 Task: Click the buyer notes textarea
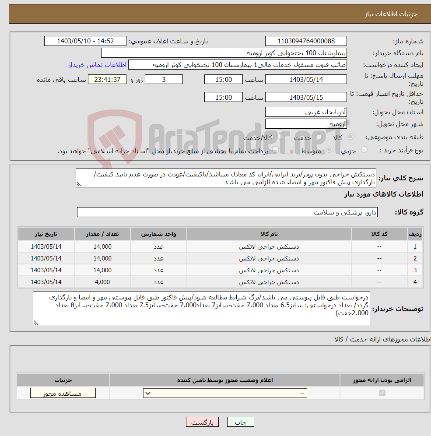(201, 309)
